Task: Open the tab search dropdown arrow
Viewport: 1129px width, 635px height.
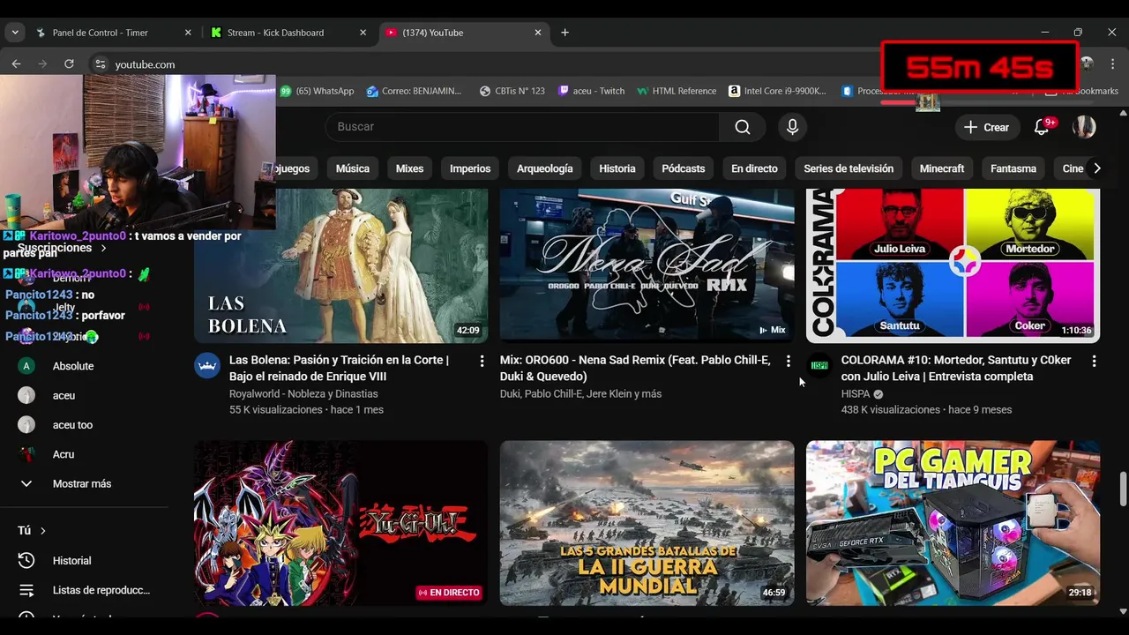Action: 15,33
